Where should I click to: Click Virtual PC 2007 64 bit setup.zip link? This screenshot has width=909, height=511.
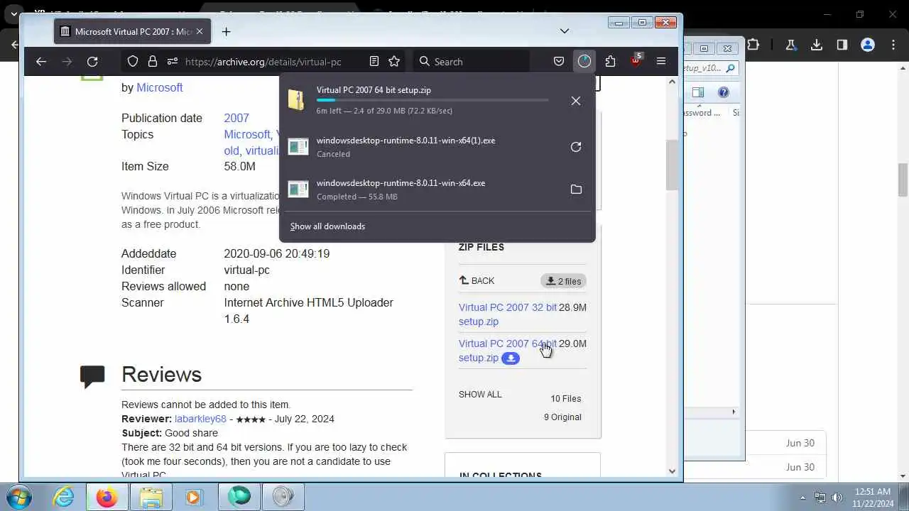tap(508, 351)
